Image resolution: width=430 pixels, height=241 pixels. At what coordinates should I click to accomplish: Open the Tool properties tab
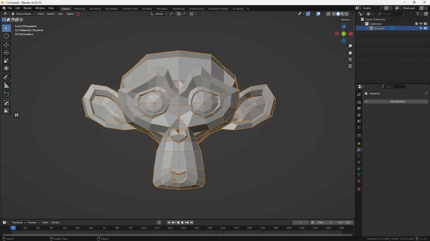coord(359,95)
